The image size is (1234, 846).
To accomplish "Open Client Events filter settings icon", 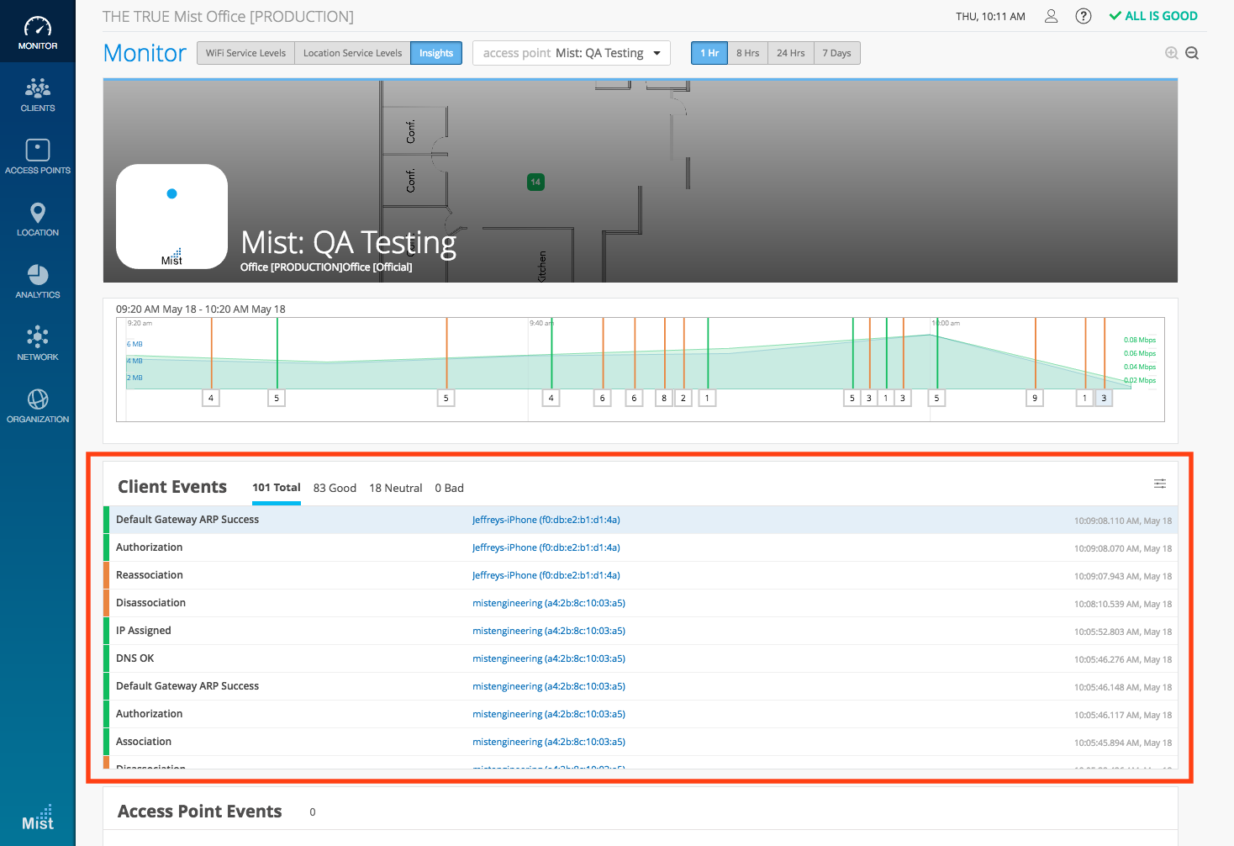I will point(1160,484).
